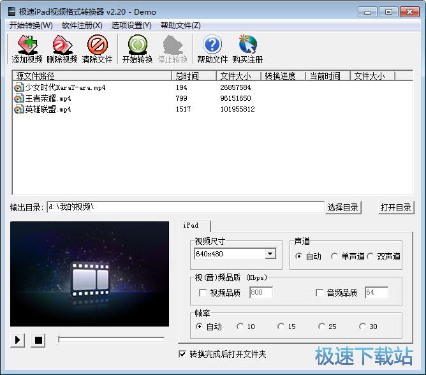Switch to the iPad tab

point(191,225)
